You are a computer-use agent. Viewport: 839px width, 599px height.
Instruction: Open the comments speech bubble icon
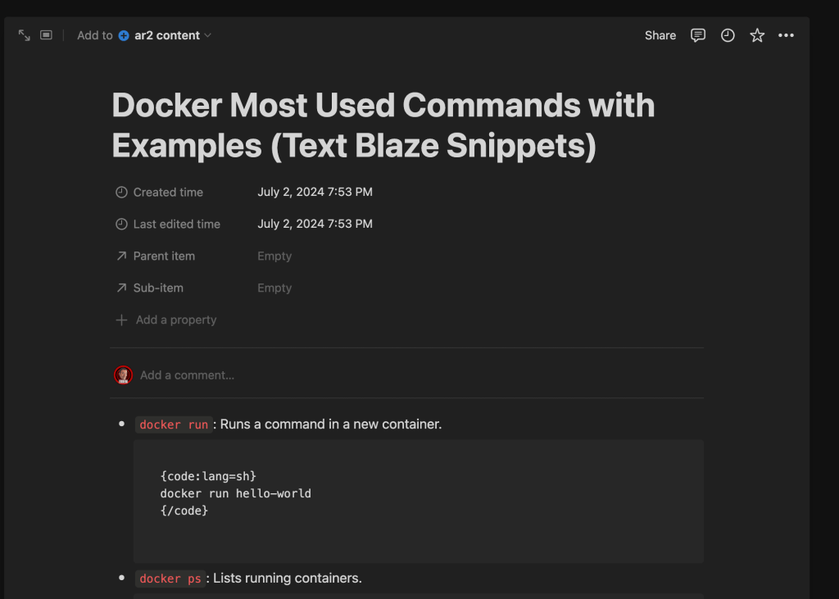[698, 35]
